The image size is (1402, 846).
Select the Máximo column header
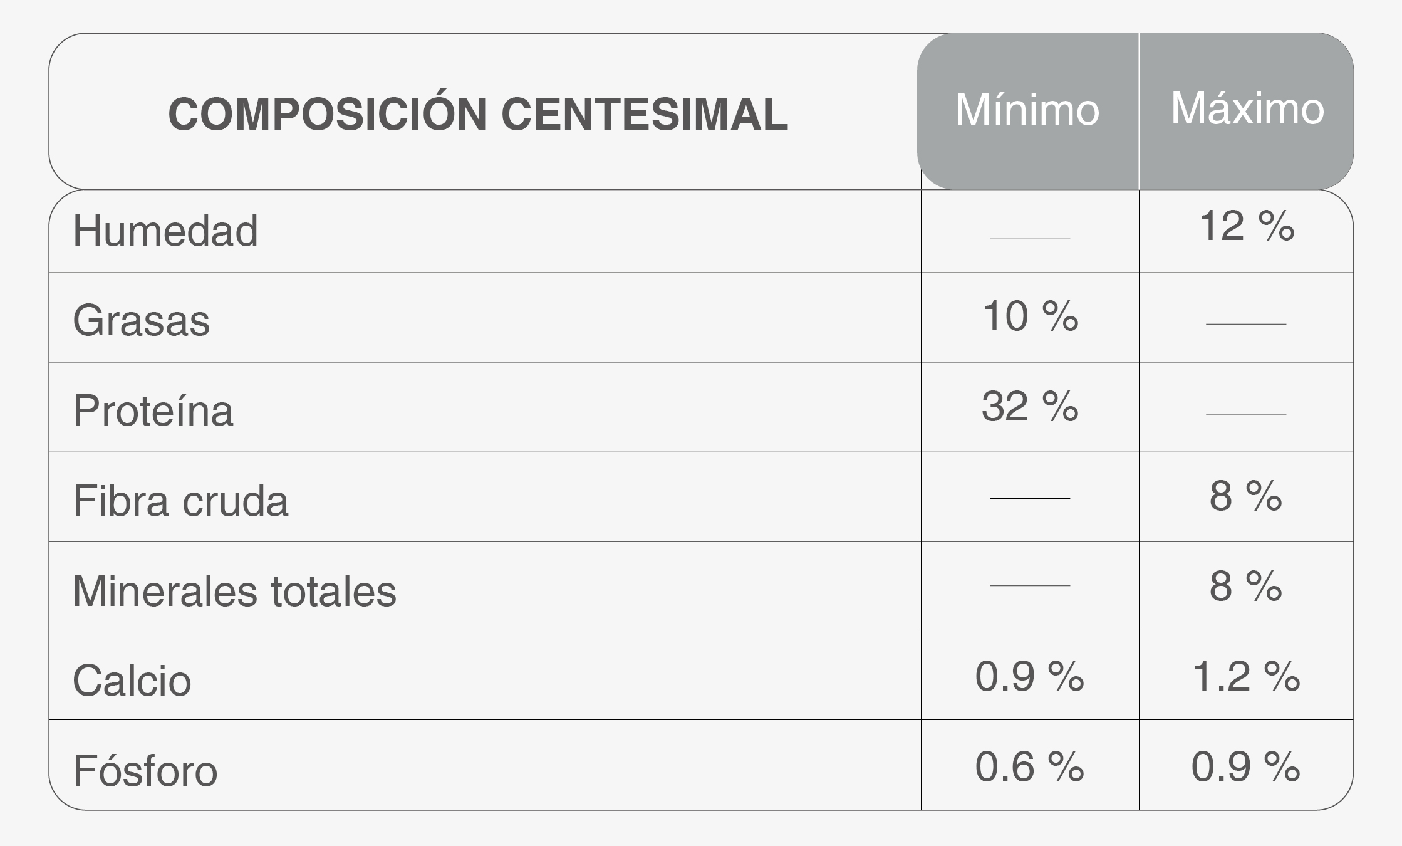(1247, 109)
